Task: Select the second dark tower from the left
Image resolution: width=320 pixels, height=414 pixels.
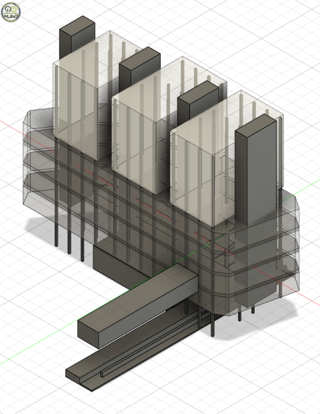Action: pyautogui.click(x=139, y=67)
